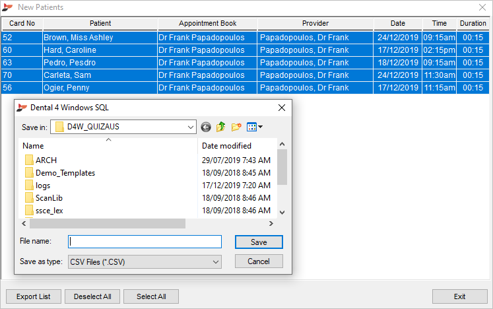Select the ARCH folder icon

29,160
